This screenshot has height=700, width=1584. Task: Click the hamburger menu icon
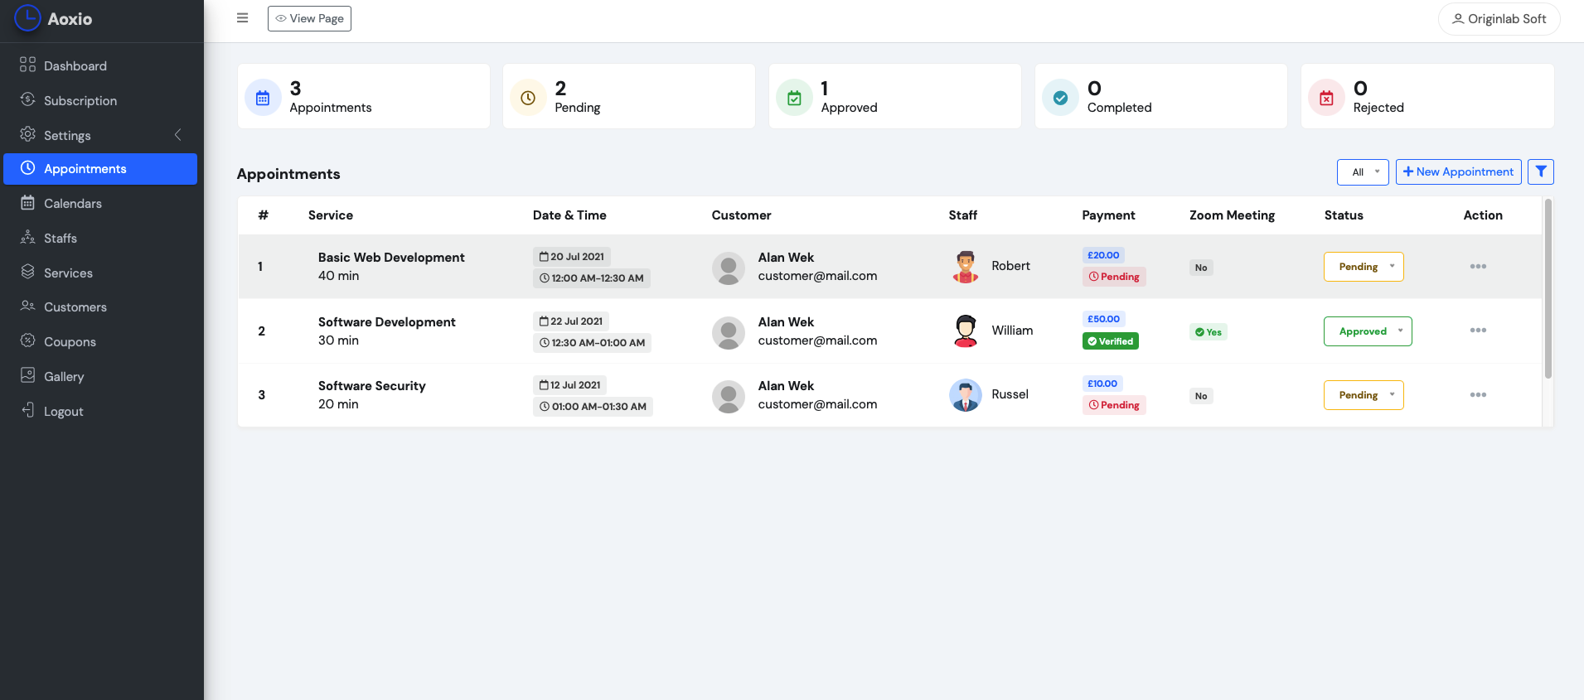point(242,18)
